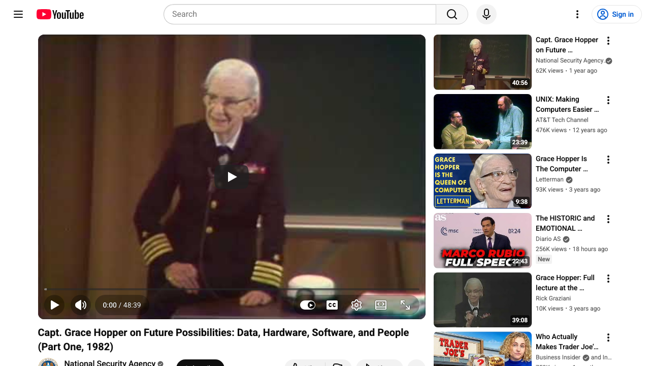Screen dimensions: 650x366
Task: Click the magnifier search button
Action: (x=452, y=14)
